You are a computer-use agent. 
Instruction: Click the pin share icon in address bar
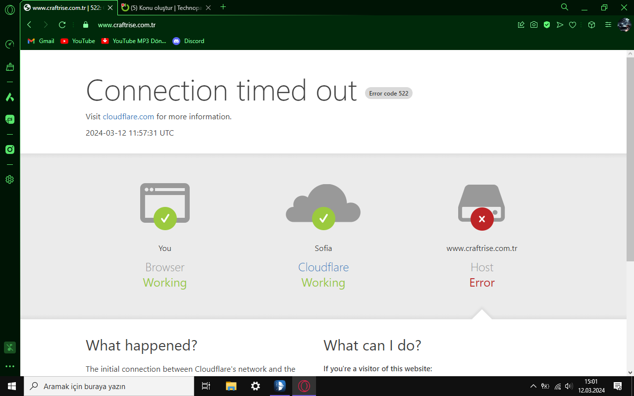[x=521, y=25]
